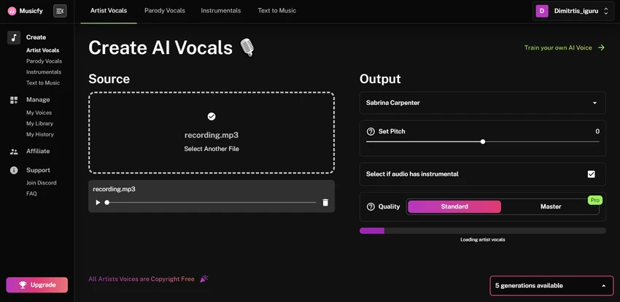Click the Output section heading
The height and width of the screenshot is (302, 620).
point(380,79)
